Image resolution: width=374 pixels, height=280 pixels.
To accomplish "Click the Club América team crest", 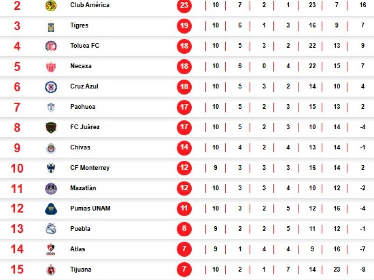I will (50, 6).
